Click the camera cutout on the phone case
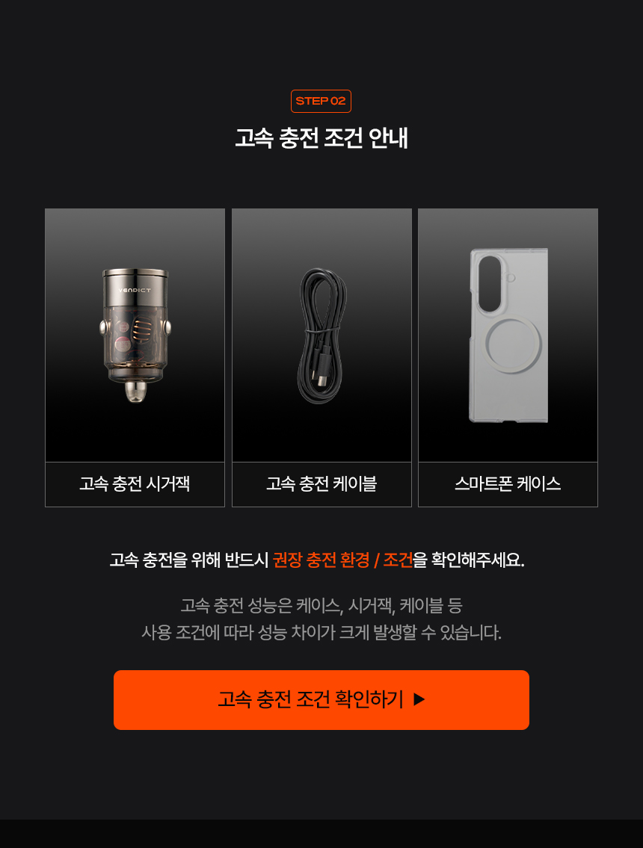This screenshot has height=848, width=643. tap(490, 284)
